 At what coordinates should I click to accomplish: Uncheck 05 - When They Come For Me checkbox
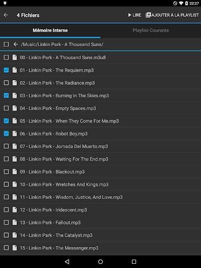click(6, 121)
